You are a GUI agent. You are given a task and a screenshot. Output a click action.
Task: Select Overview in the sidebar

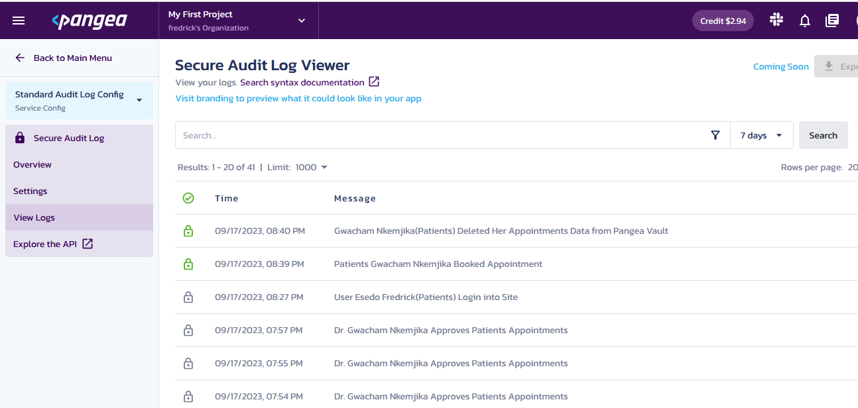click(x=79, y=164)
